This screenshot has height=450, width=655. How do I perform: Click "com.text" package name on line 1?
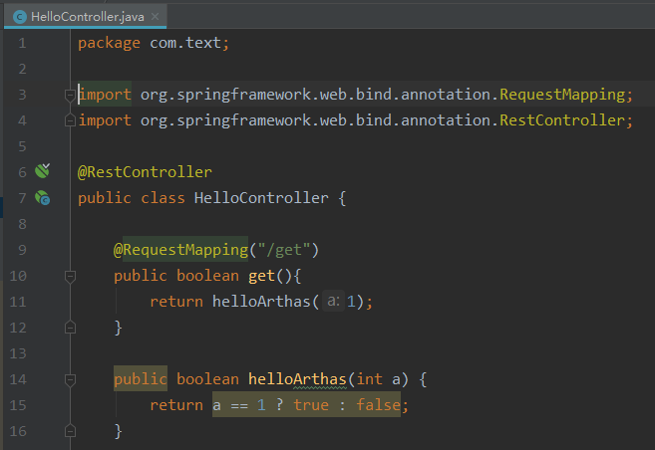coord(185,43)
